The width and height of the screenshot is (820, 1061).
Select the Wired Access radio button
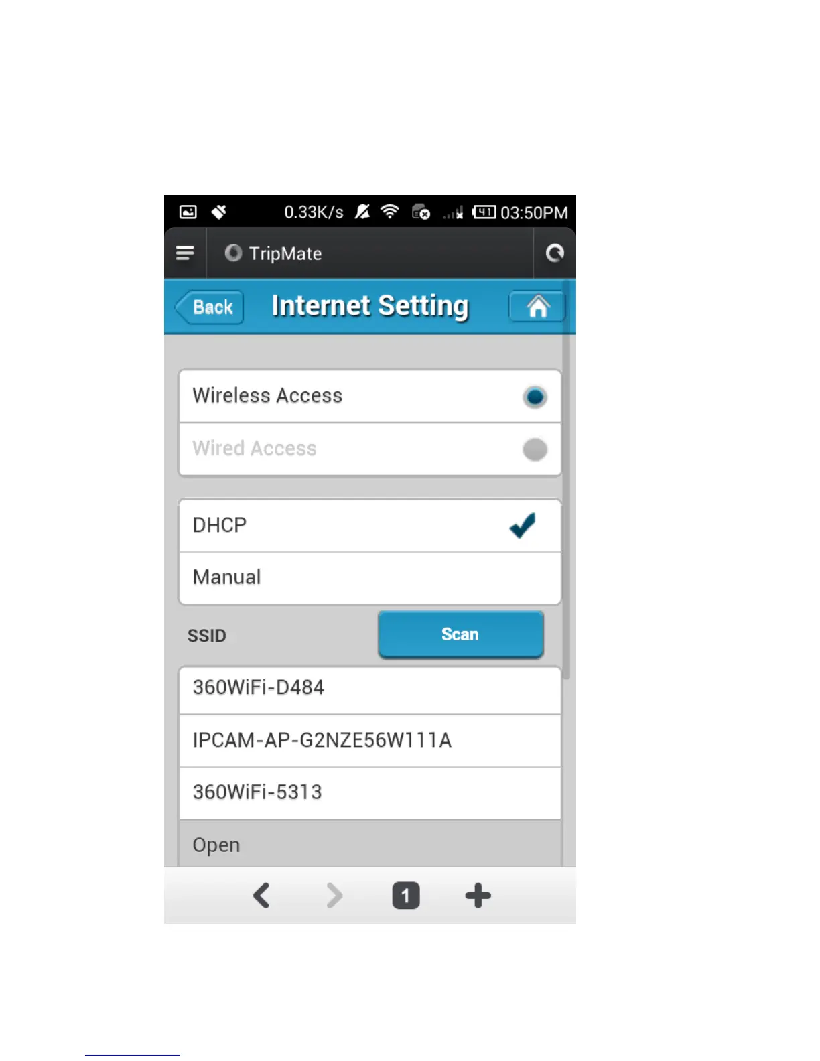click(535, 449)
